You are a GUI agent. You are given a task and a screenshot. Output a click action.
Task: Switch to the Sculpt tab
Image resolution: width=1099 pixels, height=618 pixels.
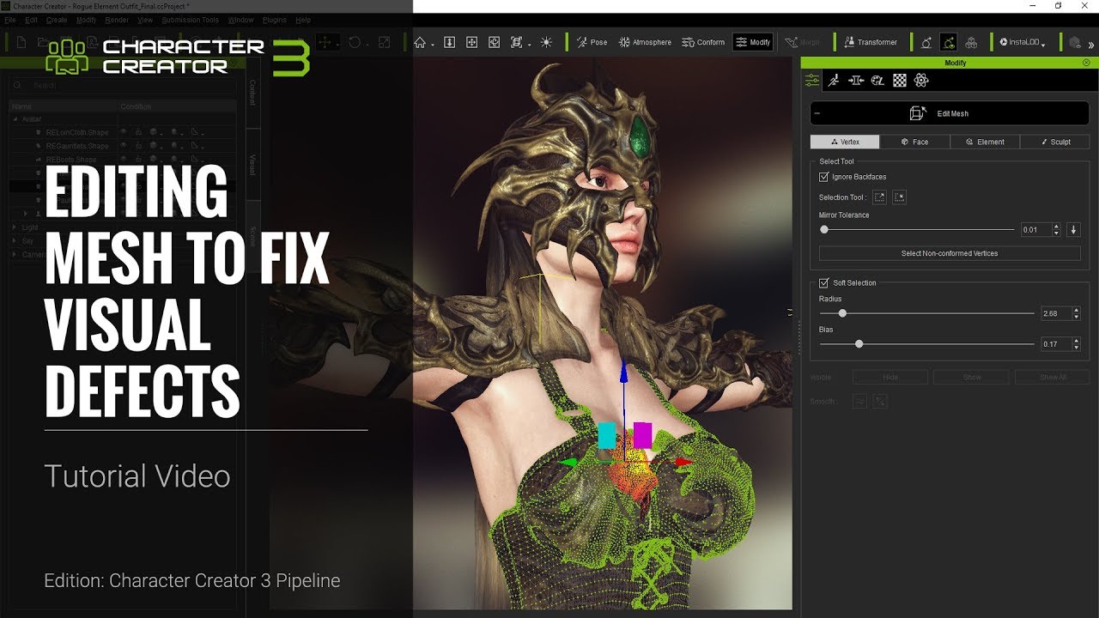coord(1054,142)
